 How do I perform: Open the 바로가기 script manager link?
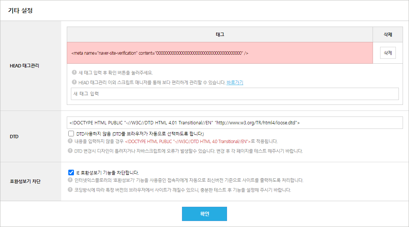click(235, 82)
